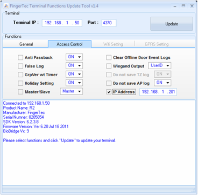Click the 'BioBridge Vx: 9' line
Screen dimensions: 198x195
click(16, 131)
